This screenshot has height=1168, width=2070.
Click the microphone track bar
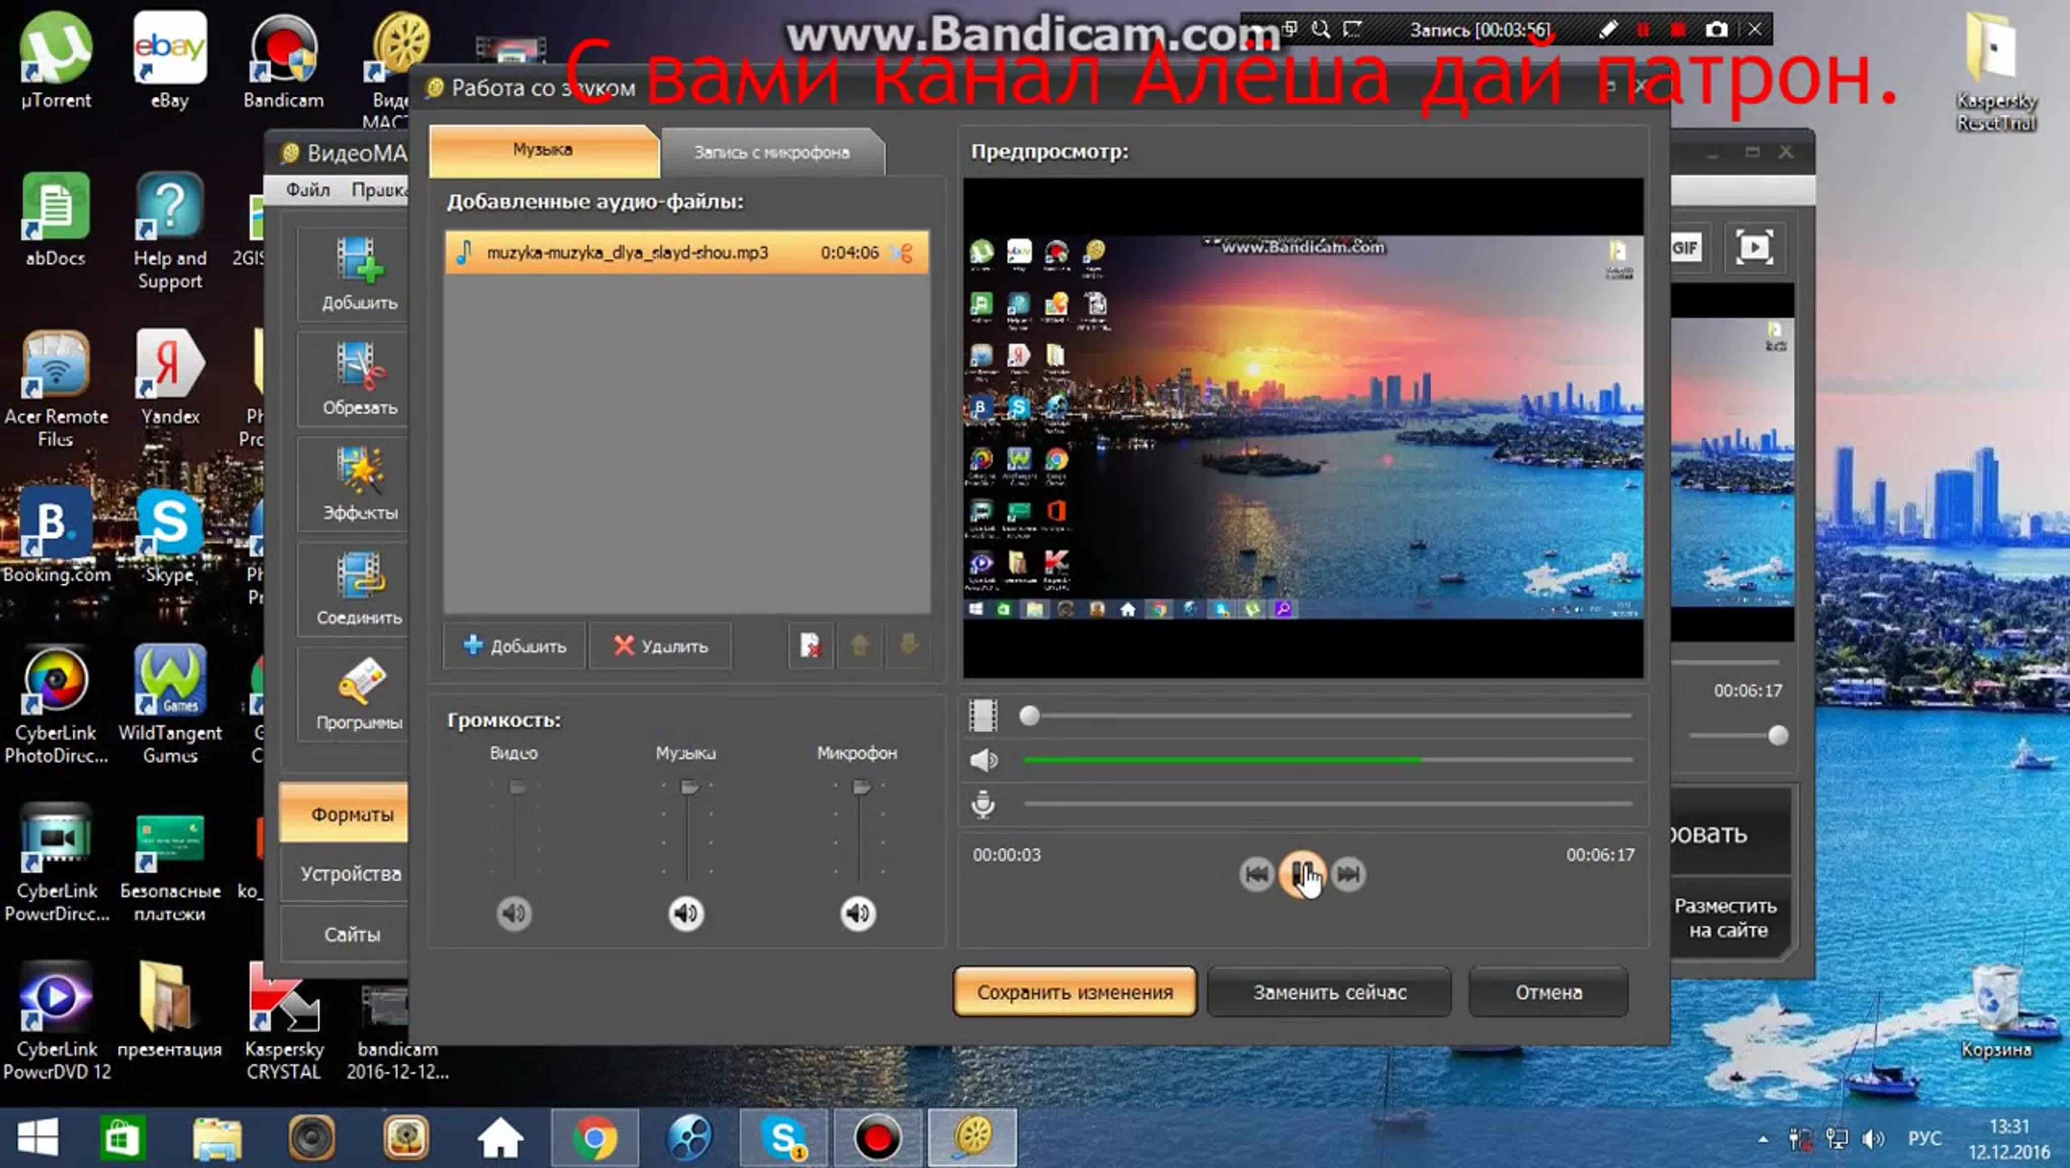[x=1328, y=804]
